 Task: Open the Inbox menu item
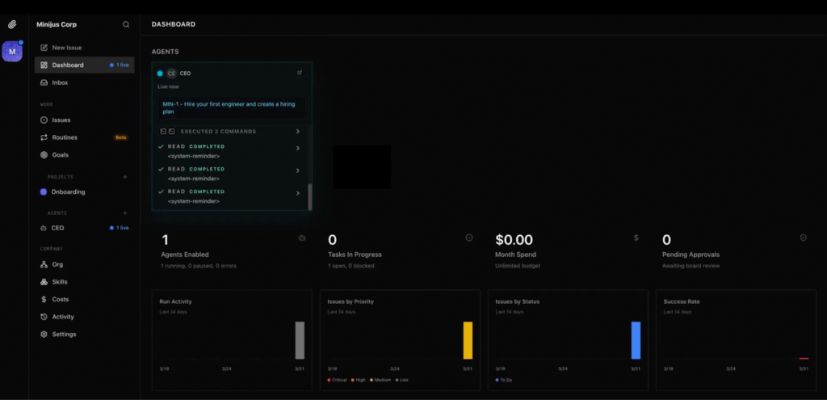60,82
